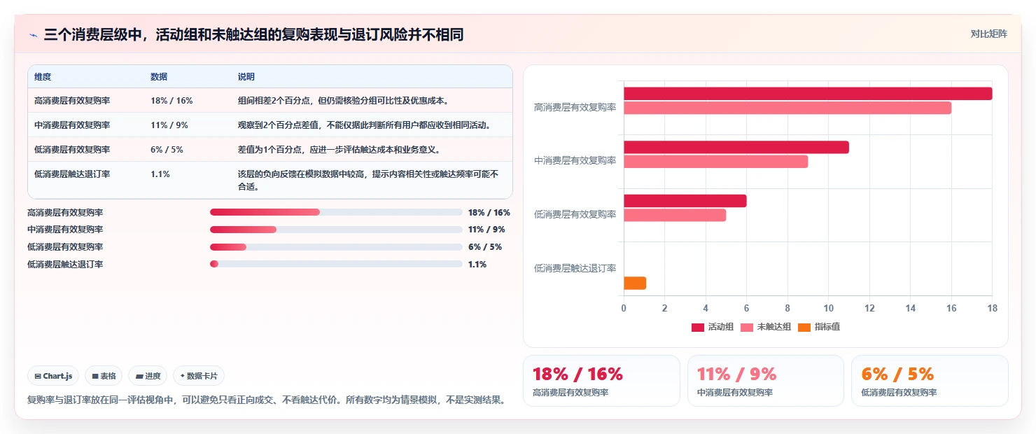The image size is (1036, 434).
Task: Click table row label 高消费层有效复购率
Action: 72,100
